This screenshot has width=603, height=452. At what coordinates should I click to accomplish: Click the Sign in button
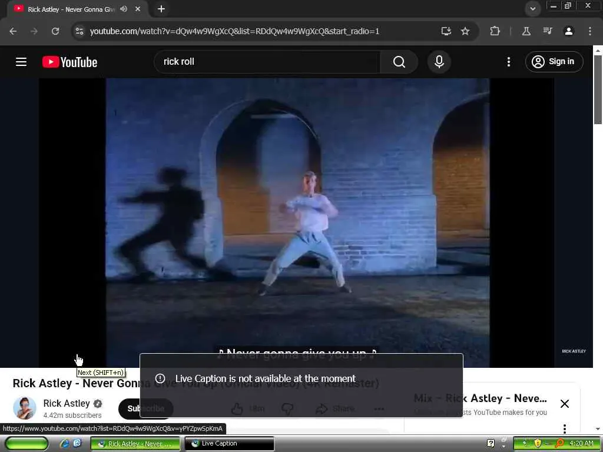[554, 61]
